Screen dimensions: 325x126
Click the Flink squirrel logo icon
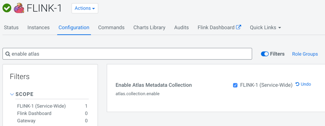click(x=19, y=8)
